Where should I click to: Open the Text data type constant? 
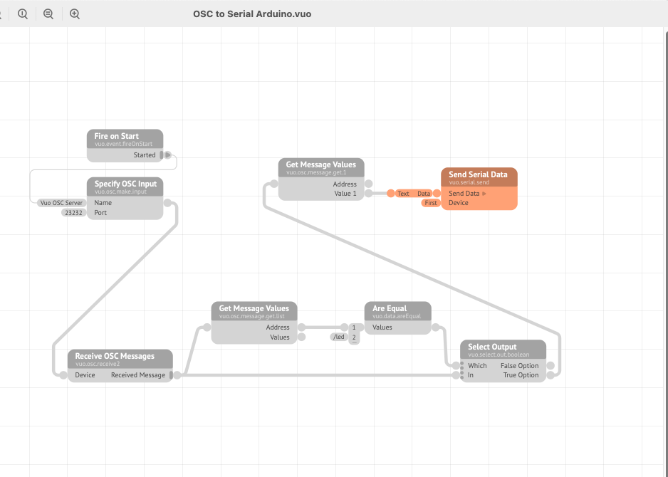(x=403, y=194)
